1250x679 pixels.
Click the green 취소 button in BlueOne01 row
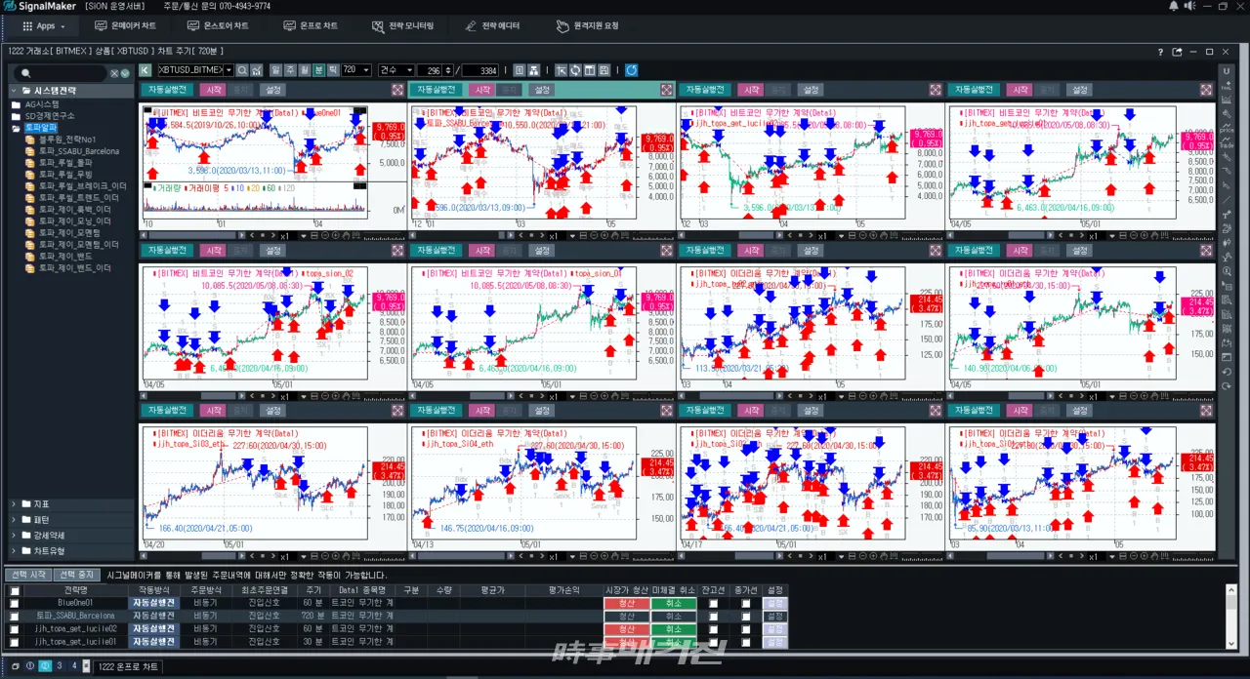pyautogui.click(x=674, y=603)
